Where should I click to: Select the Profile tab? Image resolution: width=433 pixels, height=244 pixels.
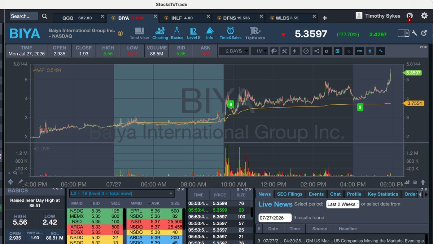354,194
